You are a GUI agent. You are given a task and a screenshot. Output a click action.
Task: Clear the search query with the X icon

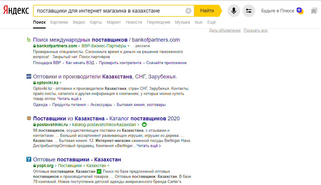188,11
